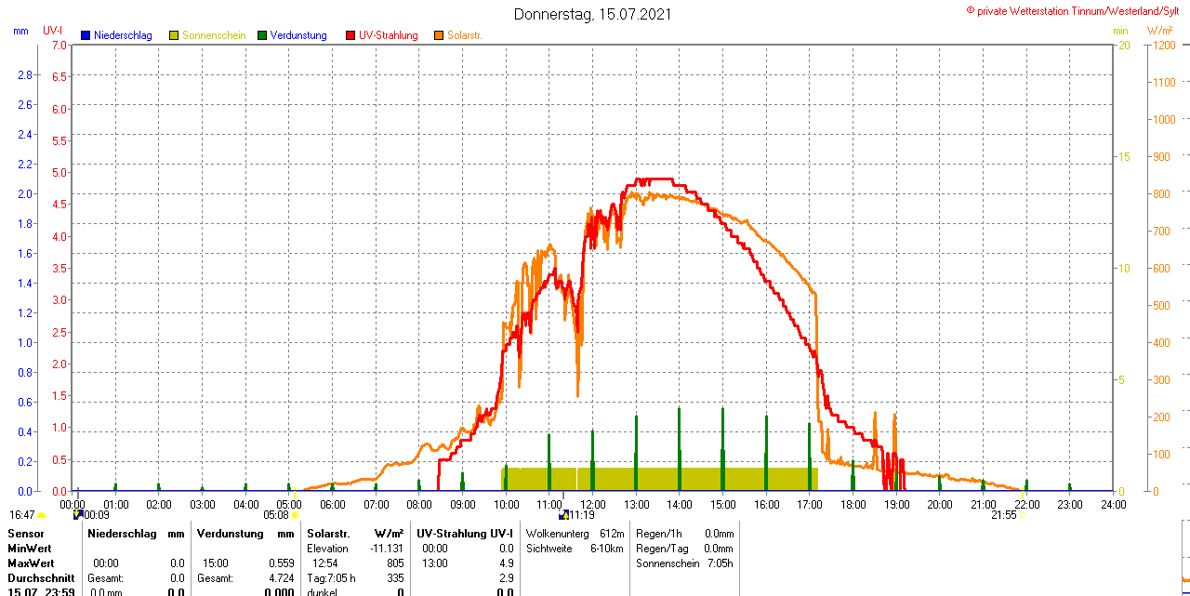Select the Niederschlag legend label
The width and height of the screenshot is (1190, 596).
(x=123, y=35)
